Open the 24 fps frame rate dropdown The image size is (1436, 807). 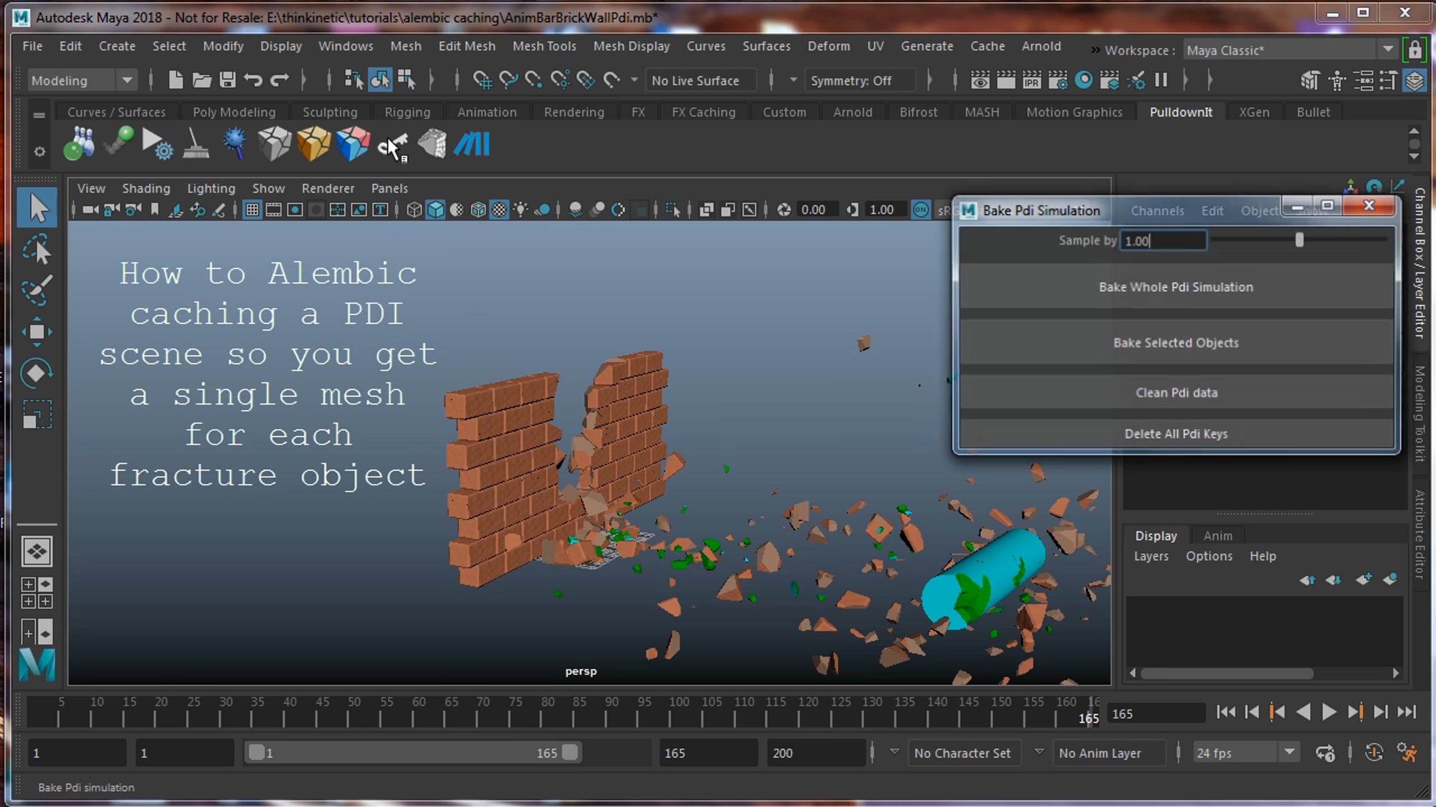1246,753
